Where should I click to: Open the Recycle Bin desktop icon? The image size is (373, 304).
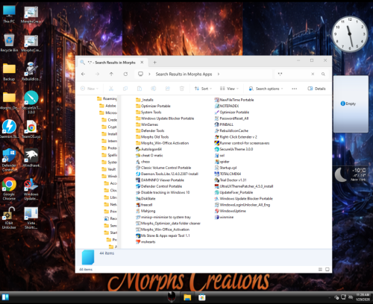point(9,42)
